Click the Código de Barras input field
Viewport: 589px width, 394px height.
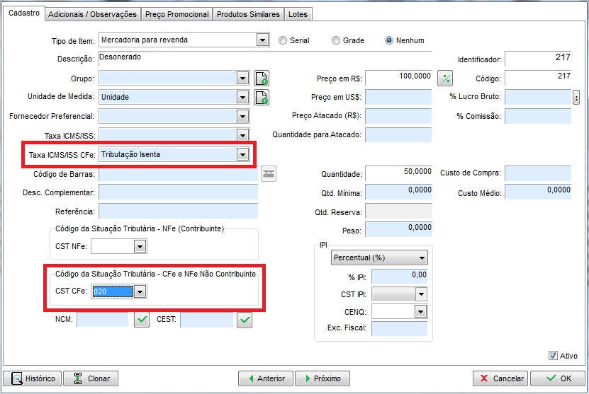click(x=178, y=174)
